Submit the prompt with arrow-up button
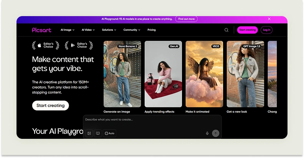The width and height of the screenshot is (304, 158). 216,133
